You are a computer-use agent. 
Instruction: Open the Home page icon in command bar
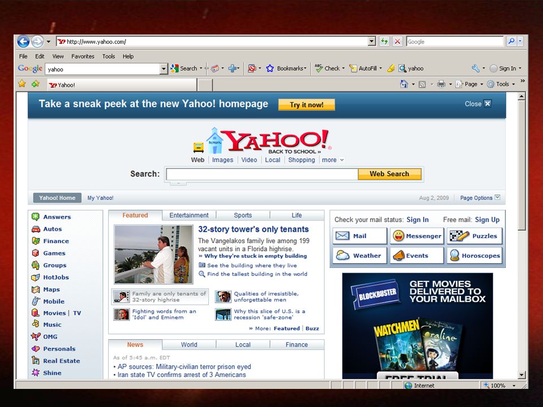coord(404,84)
